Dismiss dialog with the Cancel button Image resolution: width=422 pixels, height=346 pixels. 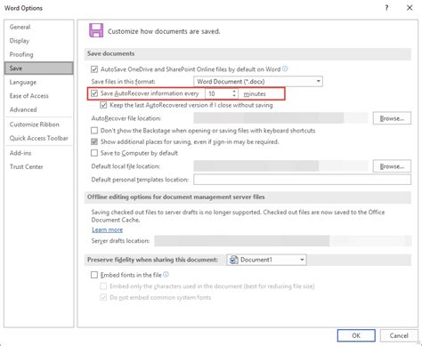tap(399, 335)
